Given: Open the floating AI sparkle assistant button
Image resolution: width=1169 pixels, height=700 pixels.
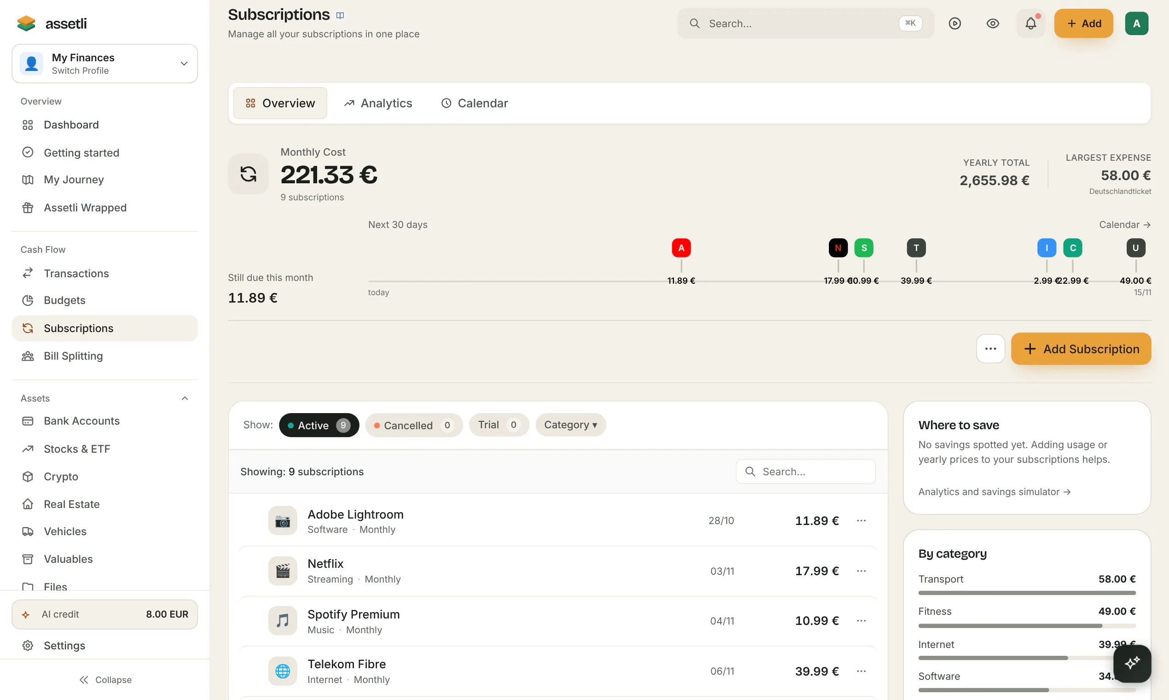Looking at the screenshot, I should [x=1132, y=663].
